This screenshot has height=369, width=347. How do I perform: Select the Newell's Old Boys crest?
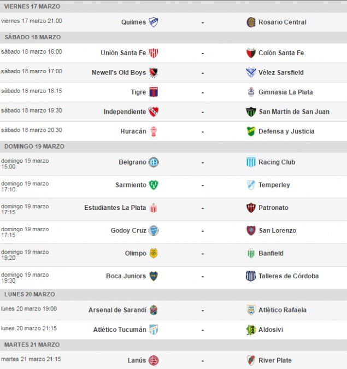pos(154,73)
